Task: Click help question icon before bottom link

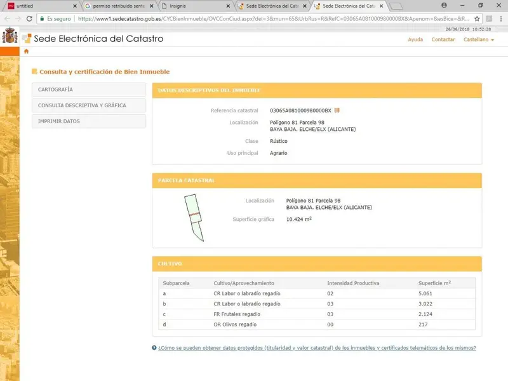Action: (x=154, y=347)
